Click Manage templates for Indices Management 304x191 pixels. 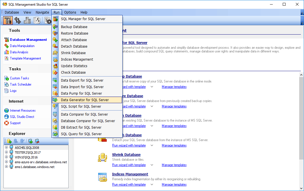click(174, 184)
